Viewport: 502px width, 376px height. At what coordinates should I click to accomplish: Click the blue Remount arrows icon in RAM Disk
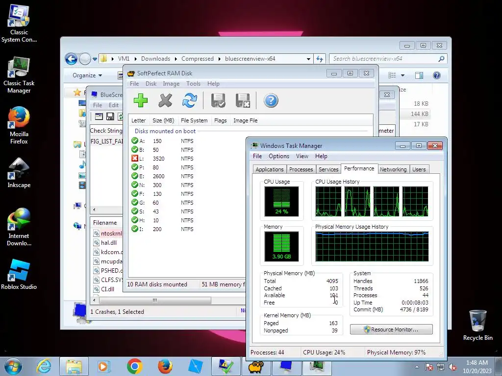(190, 100)
